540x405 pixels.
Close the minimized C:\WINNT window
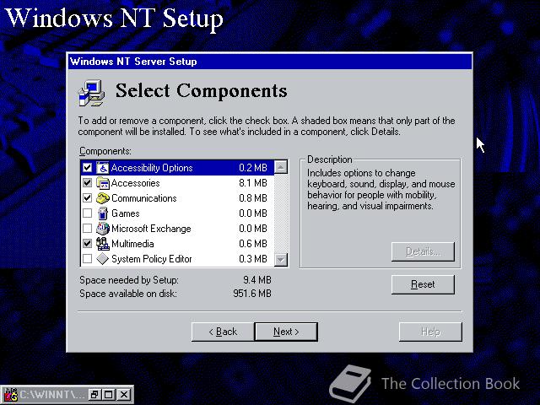coord(124,394)
